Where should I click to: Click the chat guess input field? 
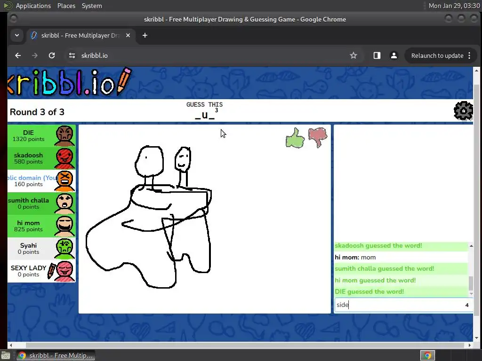click(x=403, y=305)
